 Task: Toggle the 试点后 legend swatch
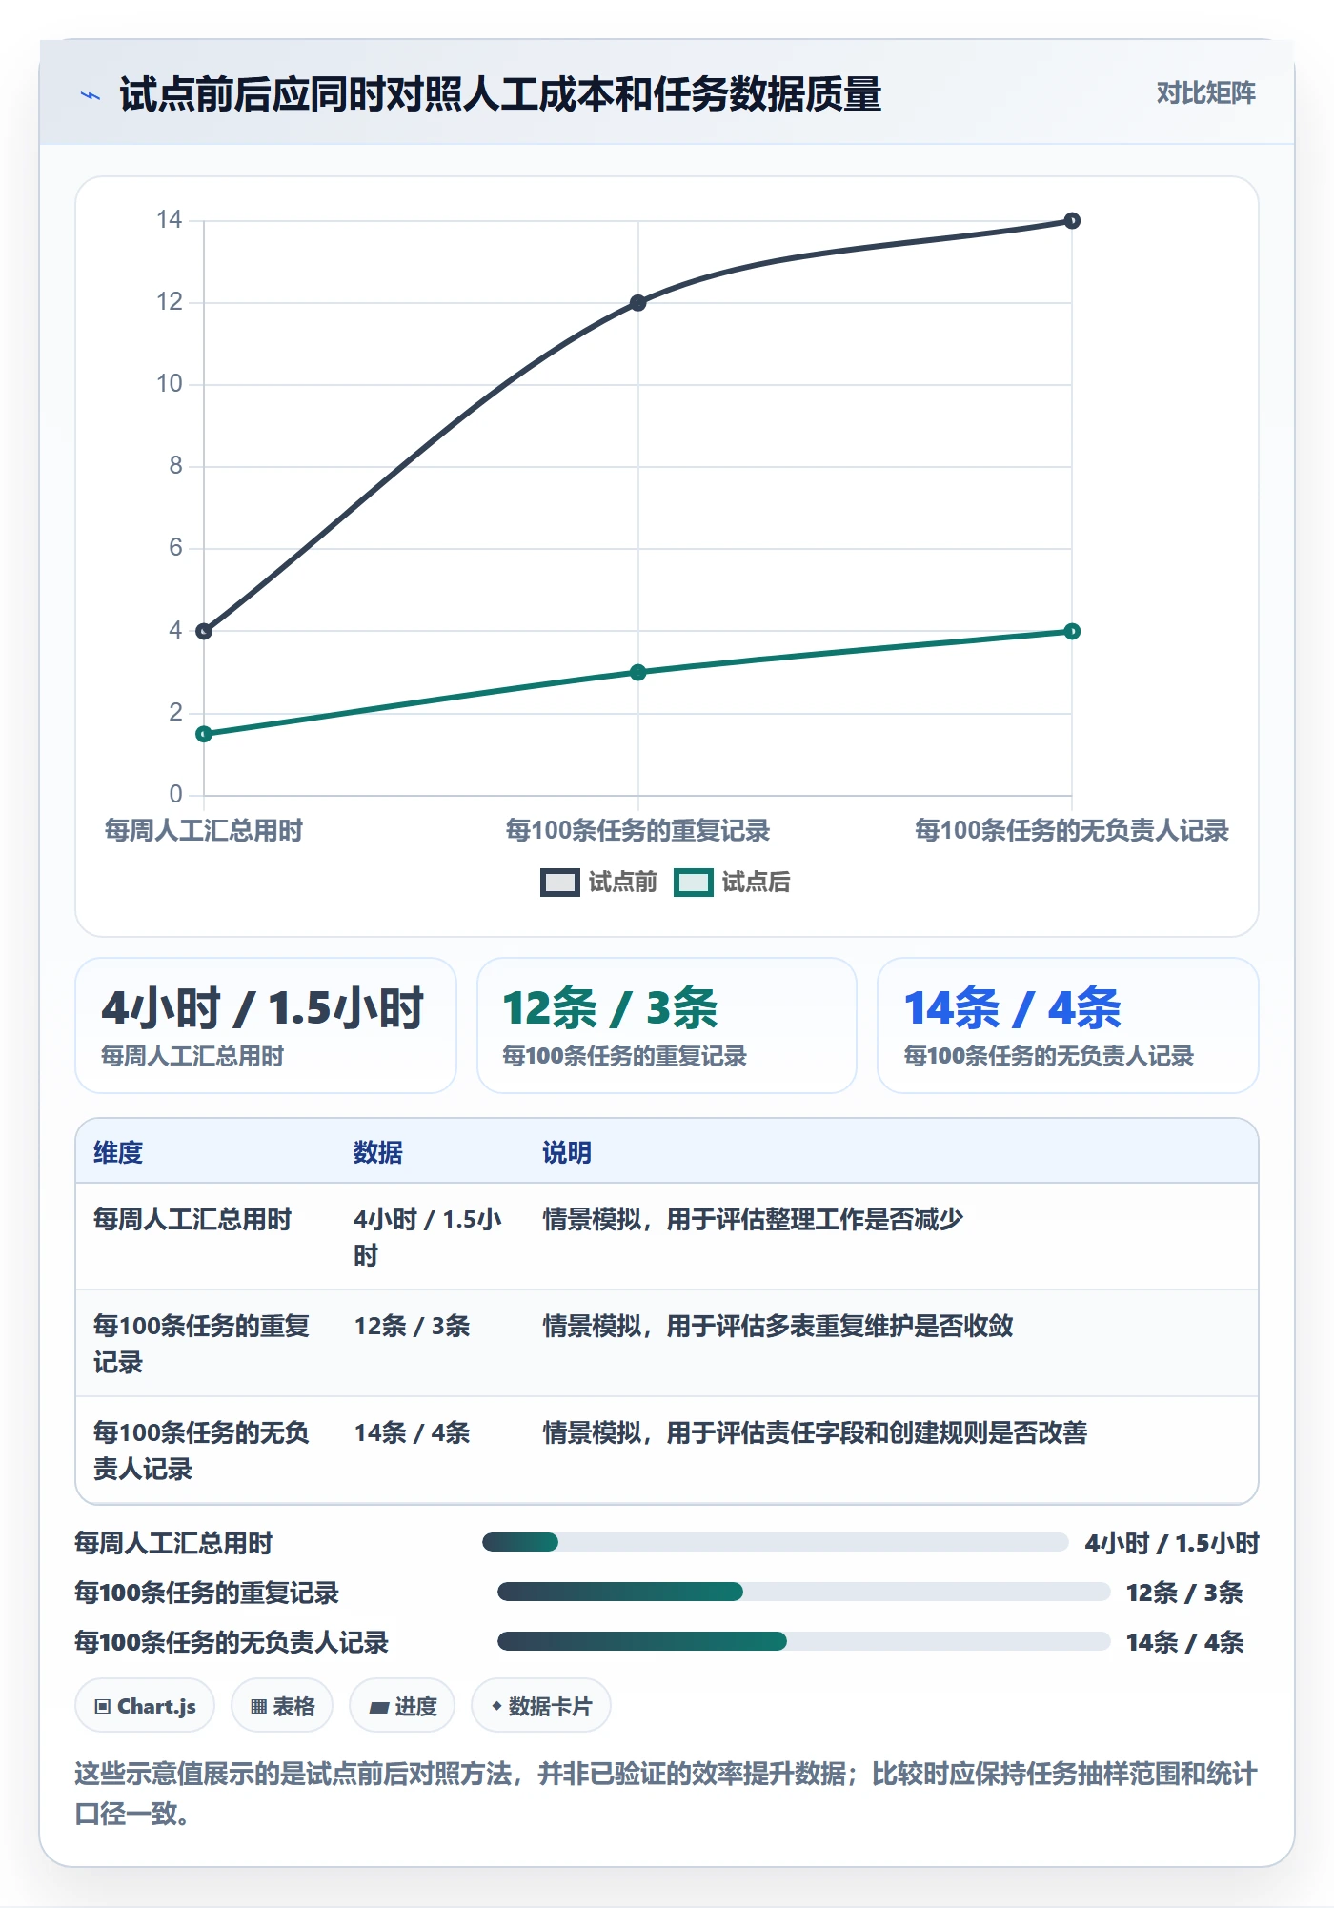tap(693, 883)
